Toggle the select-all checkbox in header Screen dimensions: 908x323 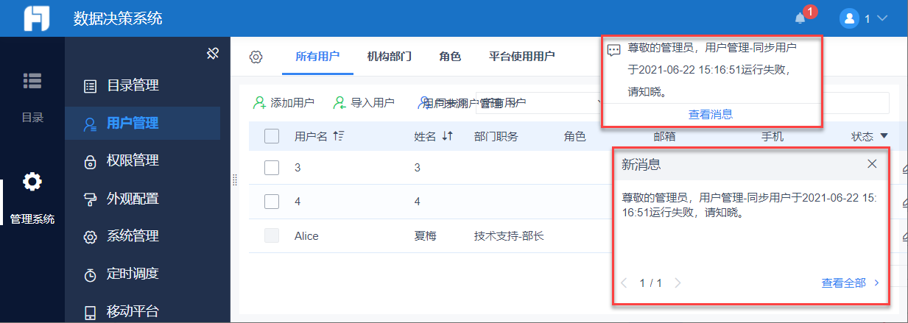click(x=272, y=136)
